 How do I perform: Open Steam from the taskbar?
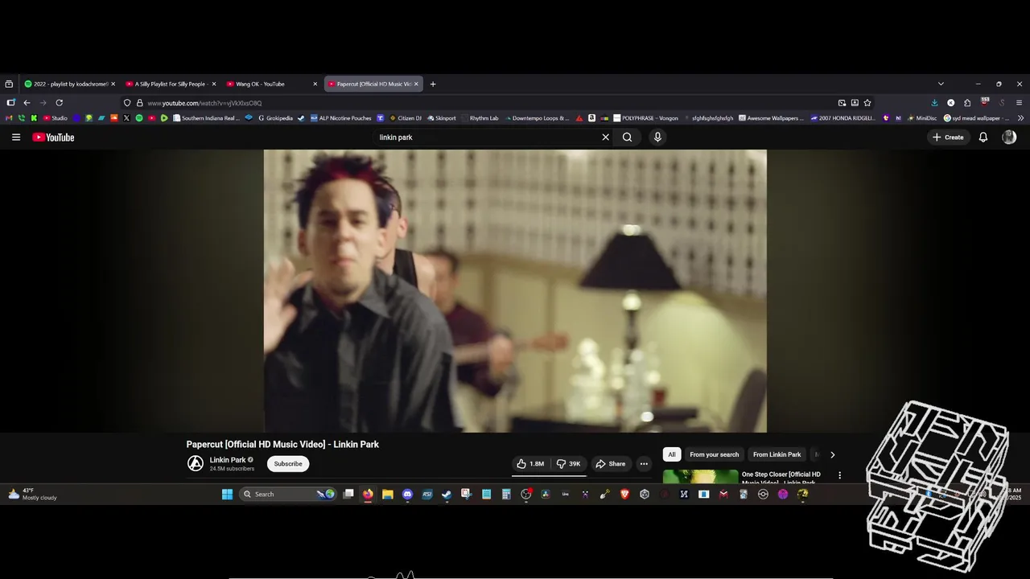pos(447,495)
